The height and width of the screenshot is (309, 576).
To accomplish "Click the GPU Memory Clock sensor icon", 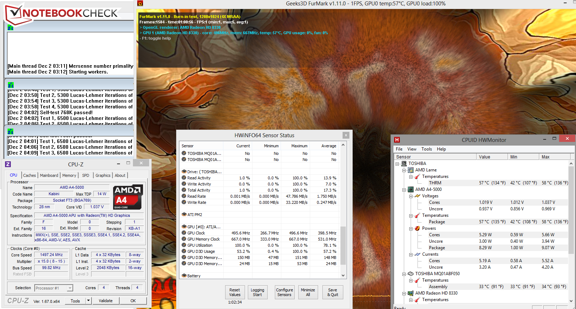I will tap(184, 239).
